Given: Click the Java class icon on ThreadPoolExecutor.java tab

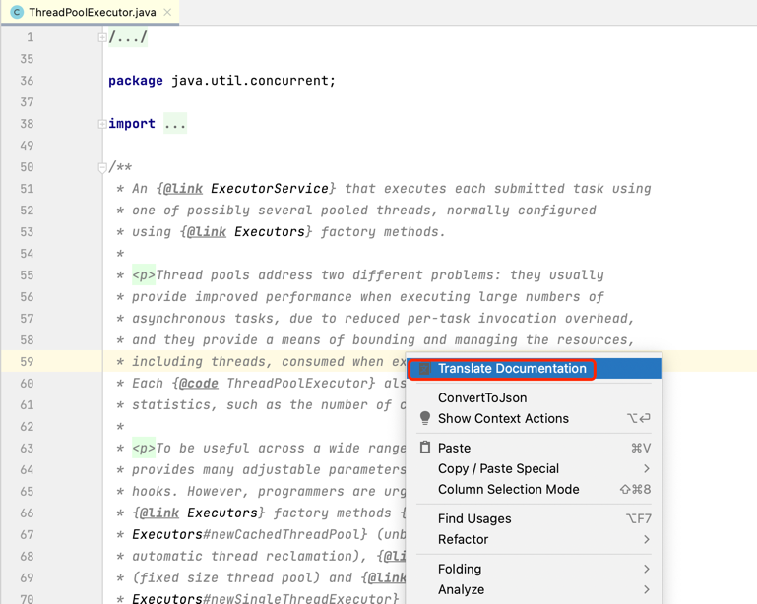Looking at the screenshot, I should (x=17, y=12).
